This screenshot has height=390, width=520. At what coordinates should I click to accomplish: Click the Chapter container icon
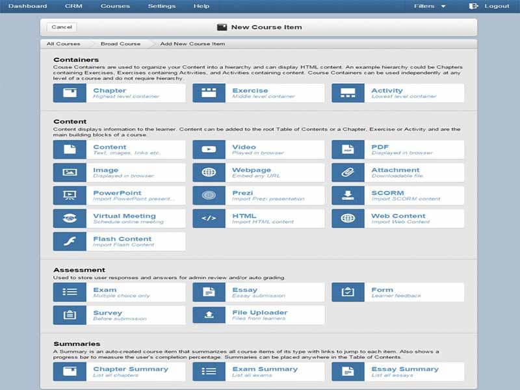70,93
